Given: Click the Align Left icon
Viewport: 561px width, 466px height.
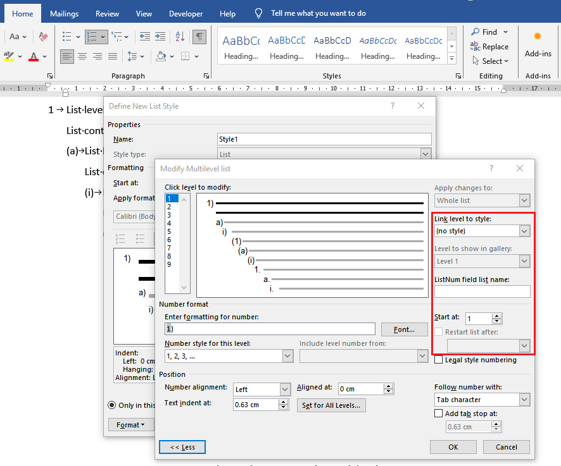Looking at the screenshot, I should 67,56.
